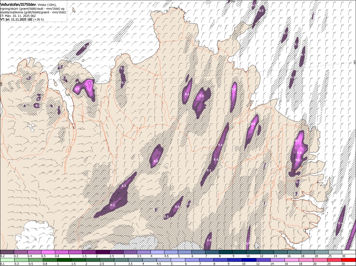This screenshot has height=266, width=356.
Task: Pick the upper legend swatch between 4 and 4.5
Action: tap(157, 252)
